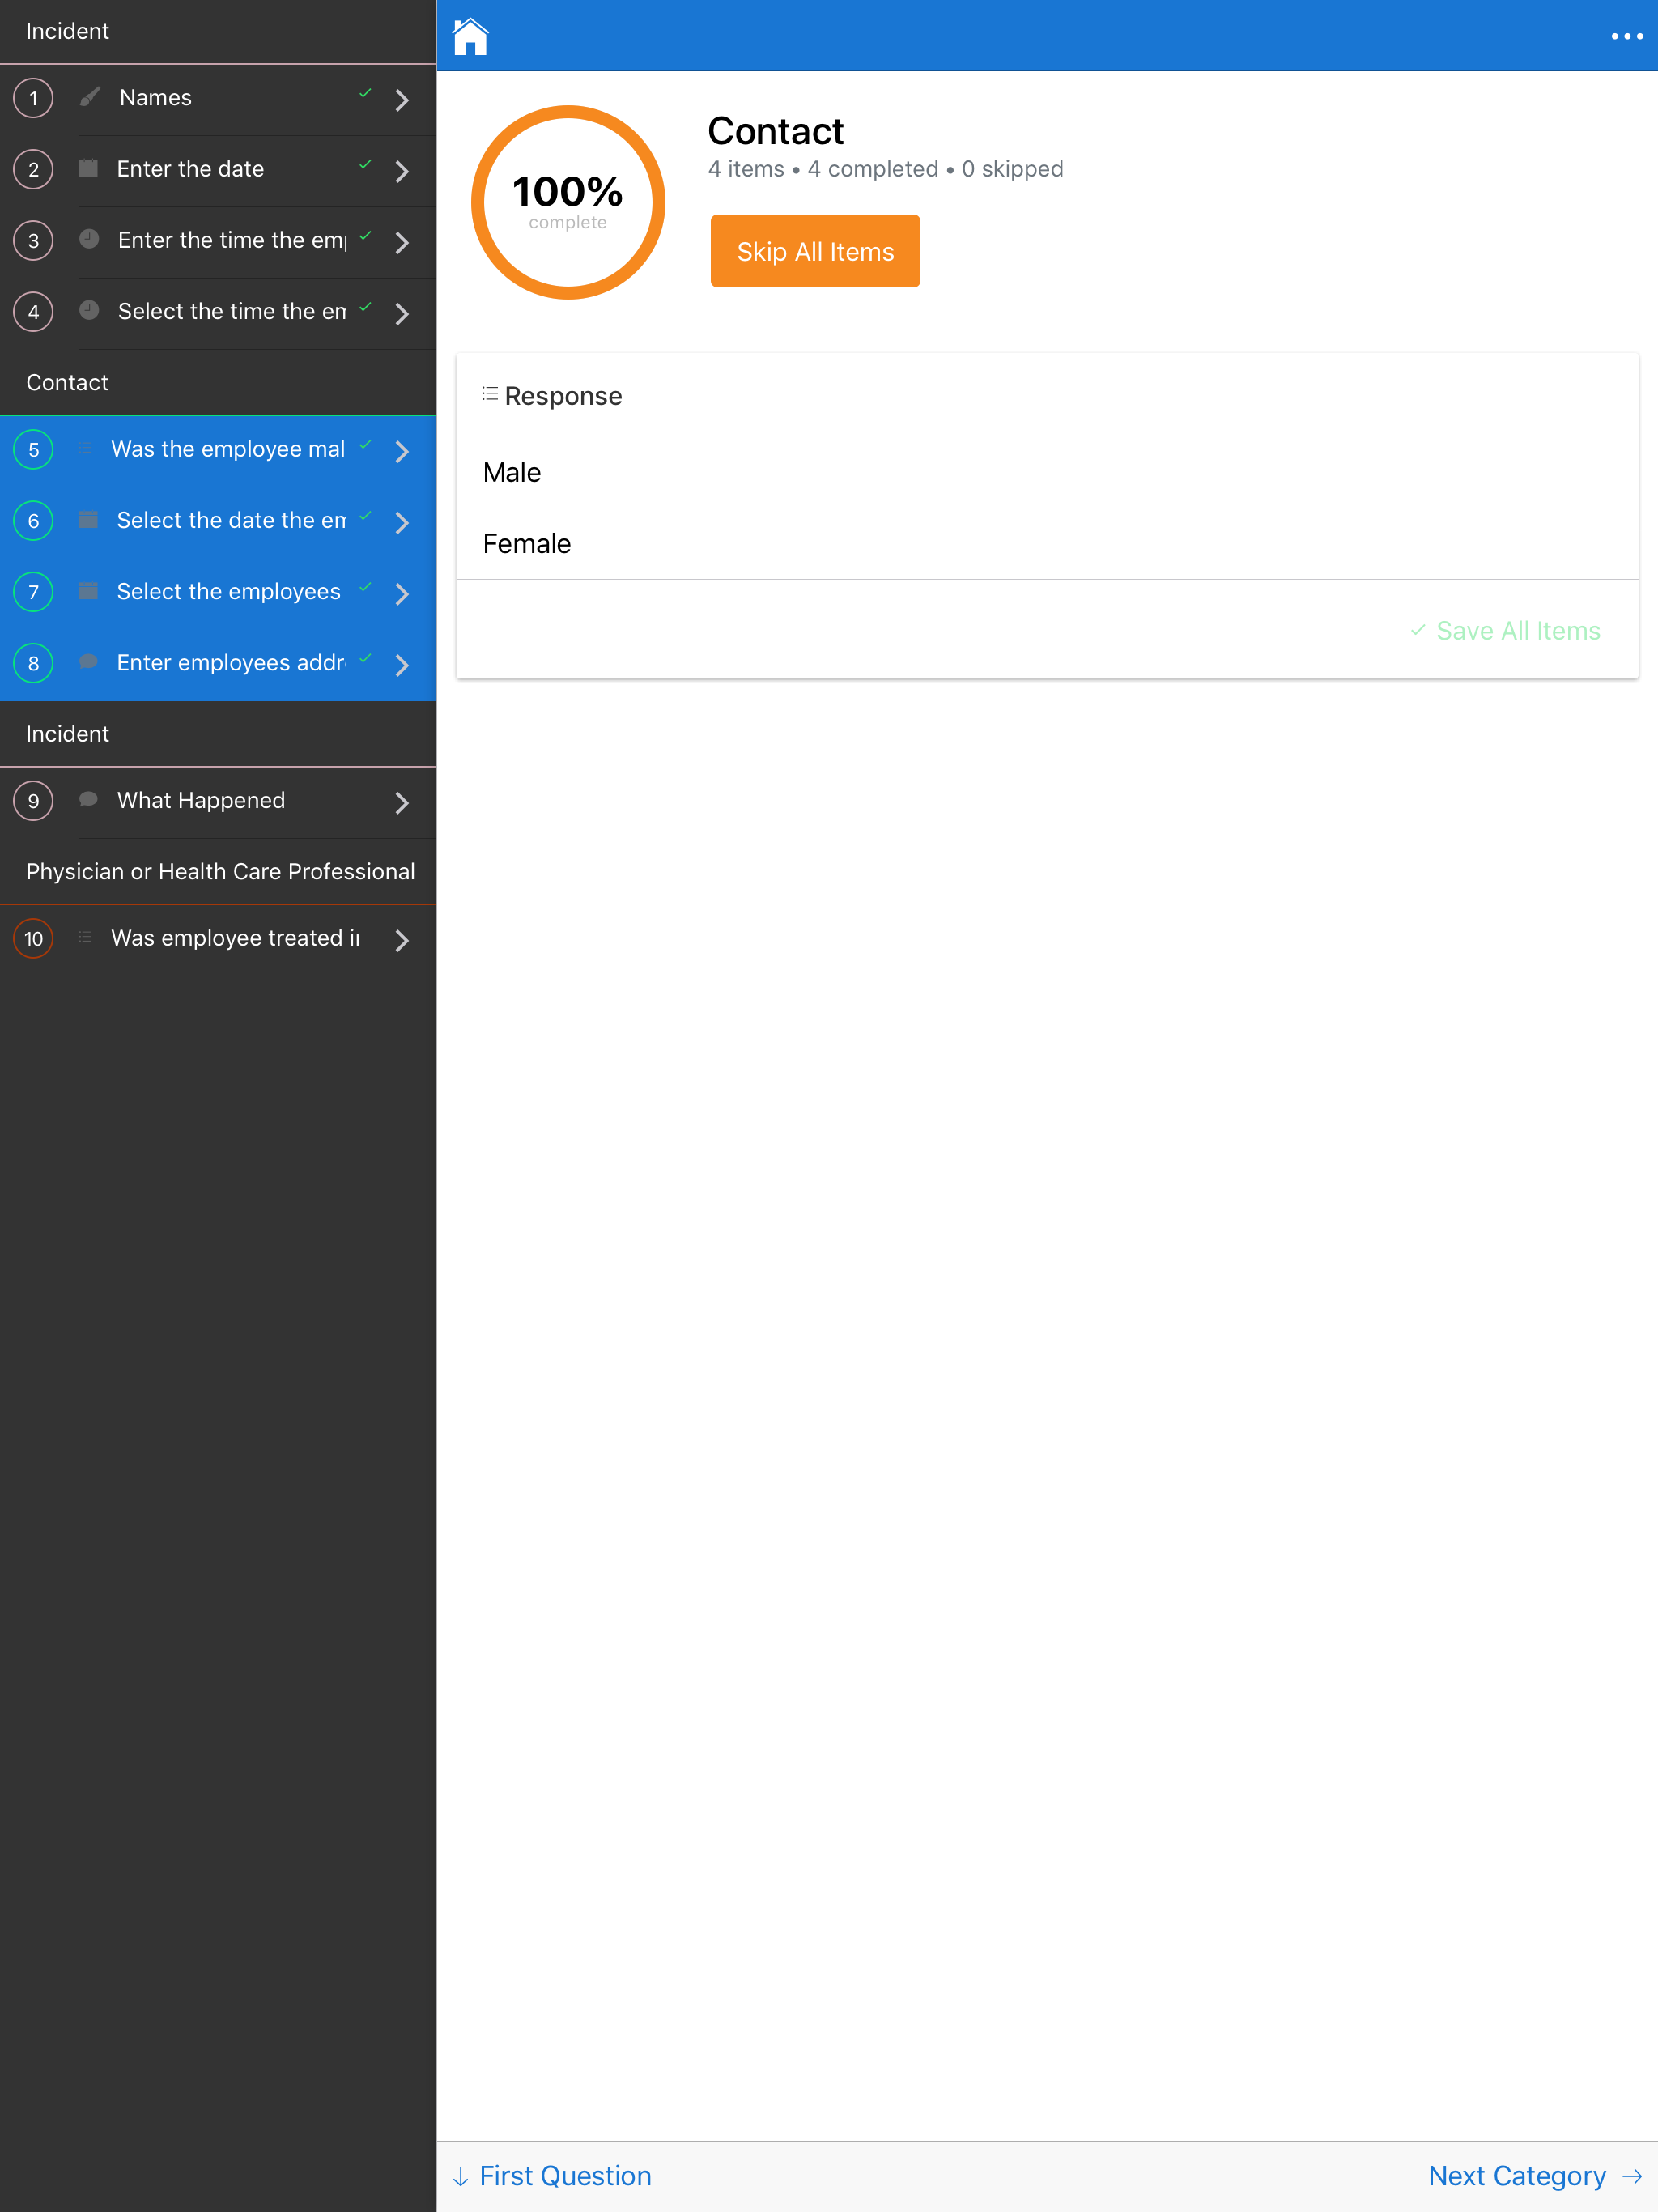Go to the home screen icon
The height and width of the screenshot is (2212, 1658).
[470, 37]
